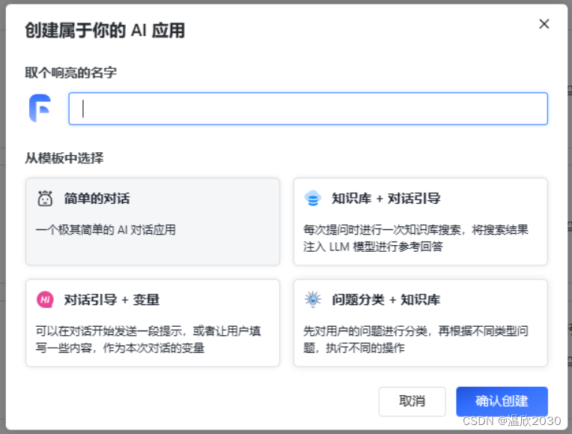The width and height of the screenshot is (572, 434).
Task: Click the 简单的对话 title text
Action: tap(97, 199)
